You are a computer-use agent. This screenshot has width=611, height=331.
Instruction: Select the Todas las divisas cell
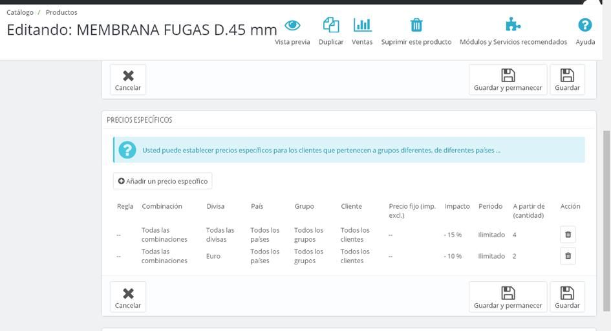tap(220, 235)
